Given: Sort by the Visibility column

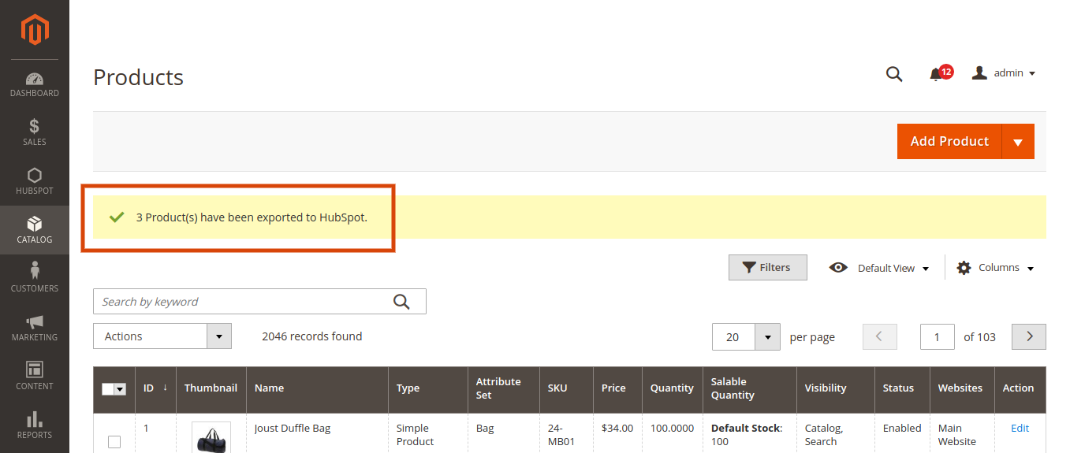Looking at the screenshot, I should pos(835,388).
